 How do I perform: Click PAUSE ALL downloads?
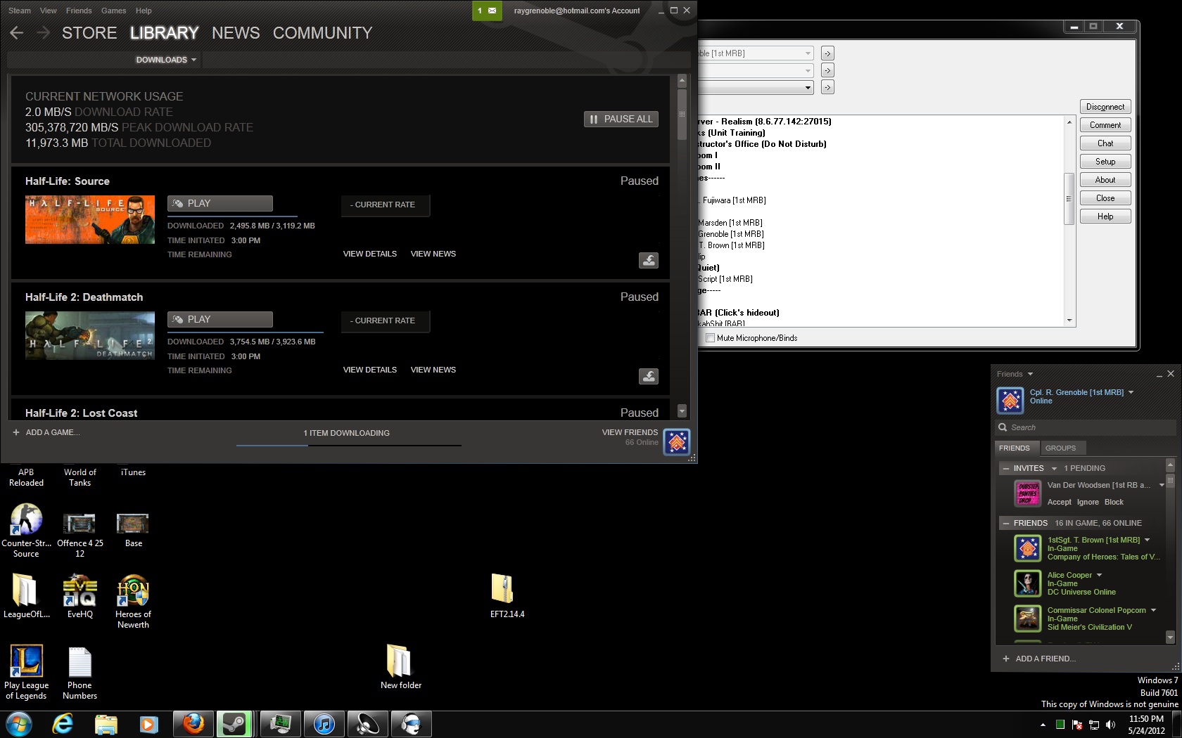coord(621,119)
